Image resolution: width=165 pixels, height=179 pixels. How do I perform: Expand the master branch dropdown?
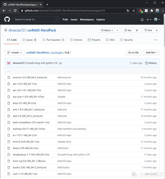tap(15, 53)
